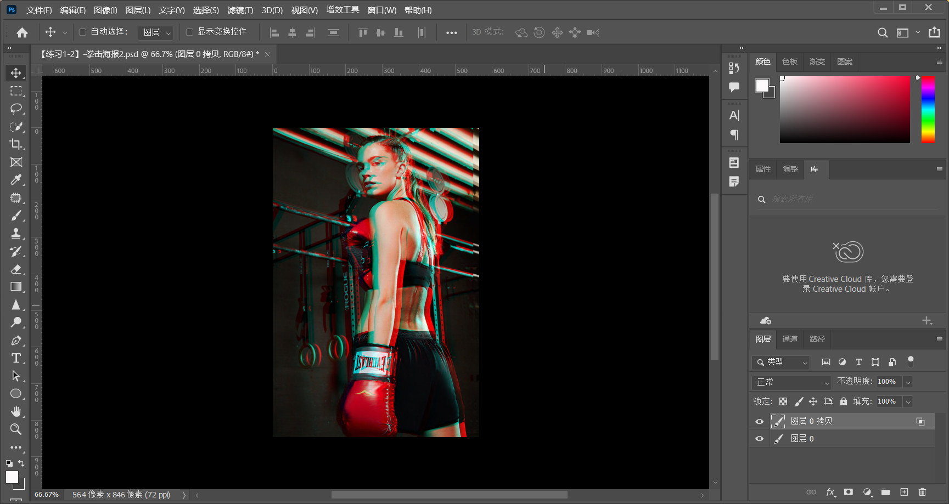Select the Crop tool

point(16,144)
